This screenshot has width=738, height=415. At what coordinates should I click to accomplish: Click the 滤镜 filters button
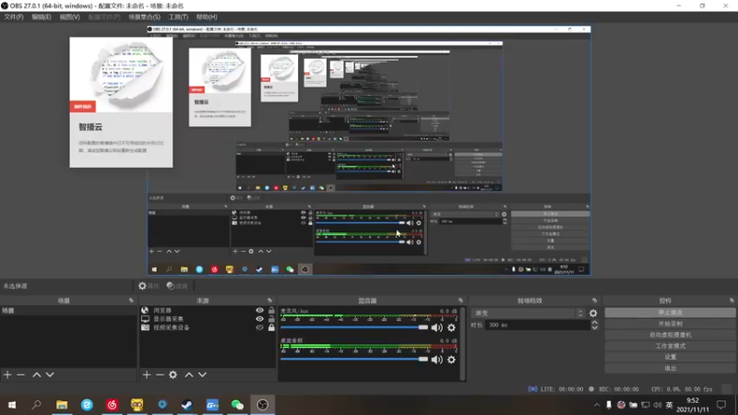click(x=177, y=286)
